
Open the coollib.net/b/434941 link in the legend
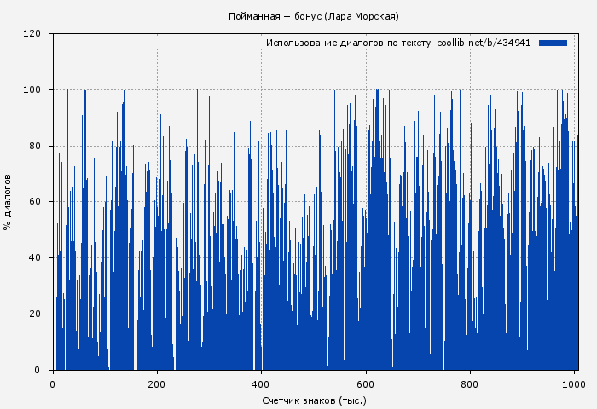click(x=484, y=43)
